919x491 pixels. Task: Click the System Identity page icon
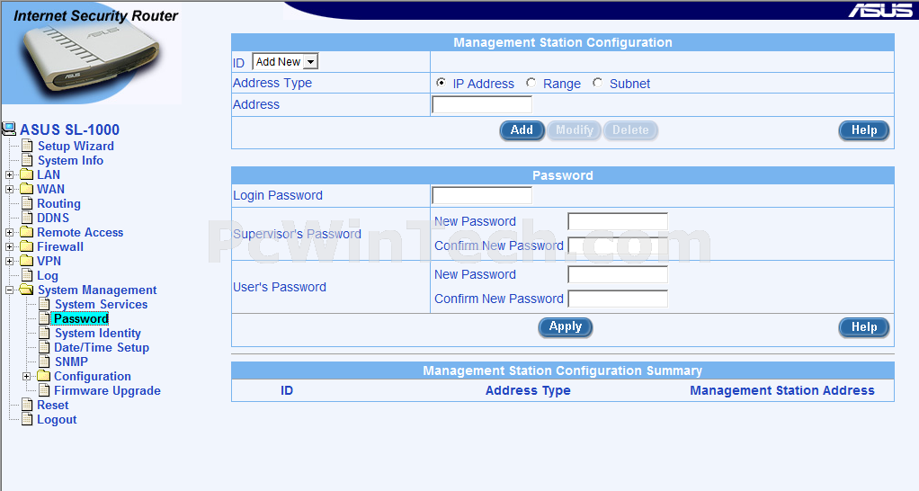45,332
